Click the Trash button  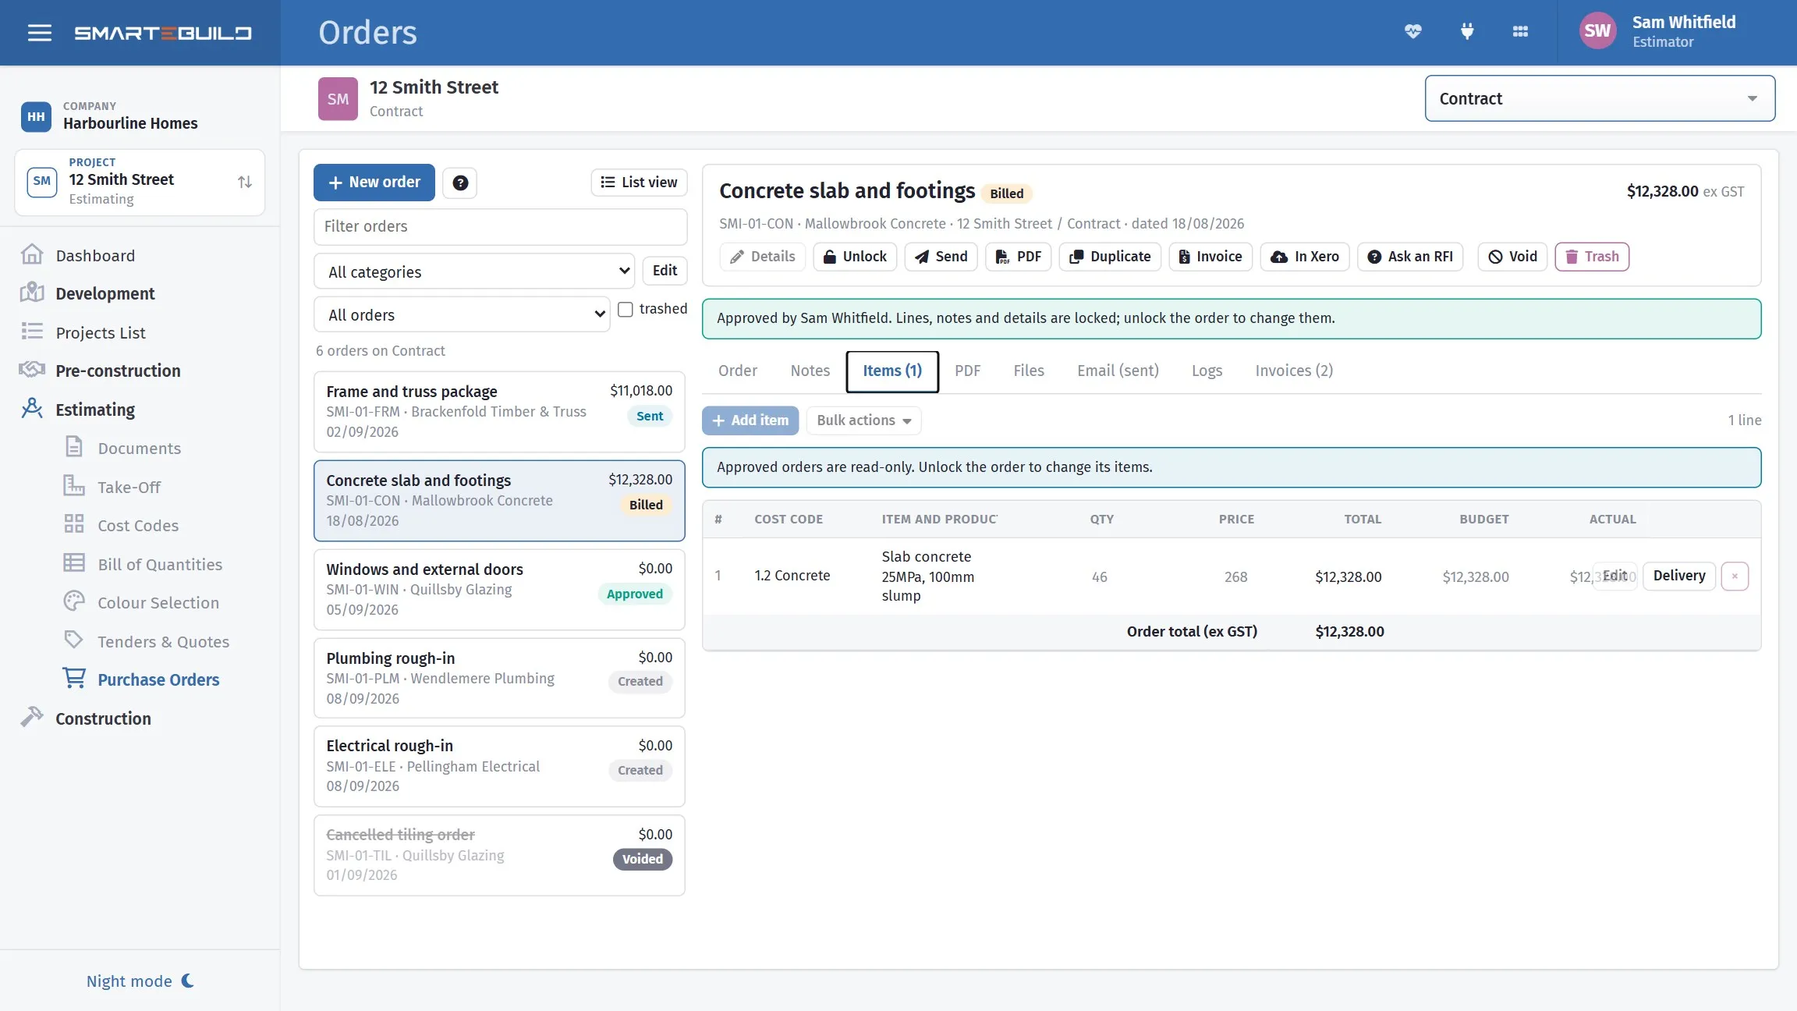tap(1592, 256)
